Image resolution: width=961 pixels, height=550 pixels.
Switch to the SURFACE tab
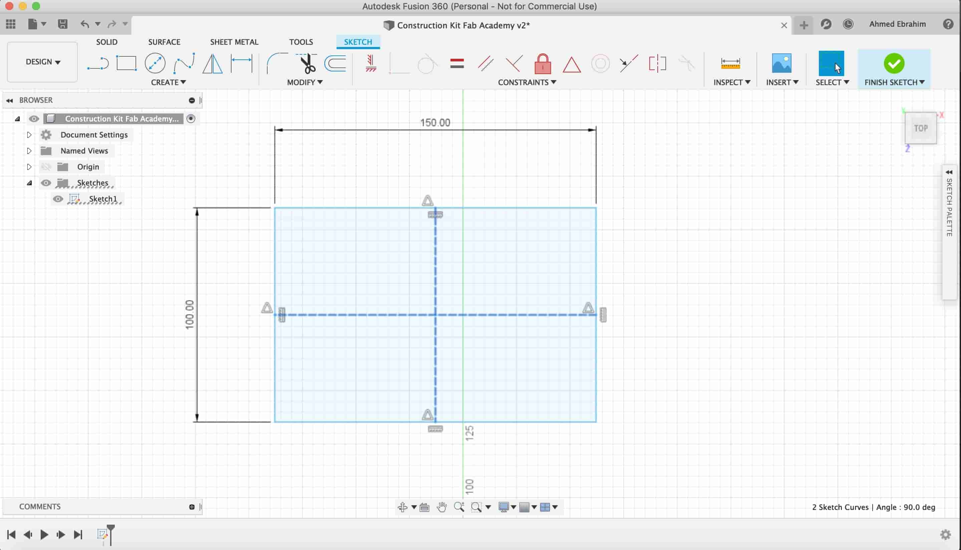click(x=164, y=42)
